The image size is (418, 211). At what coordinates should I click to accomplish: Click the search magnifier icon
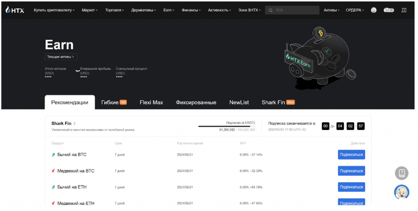click(x=271, y=10)
